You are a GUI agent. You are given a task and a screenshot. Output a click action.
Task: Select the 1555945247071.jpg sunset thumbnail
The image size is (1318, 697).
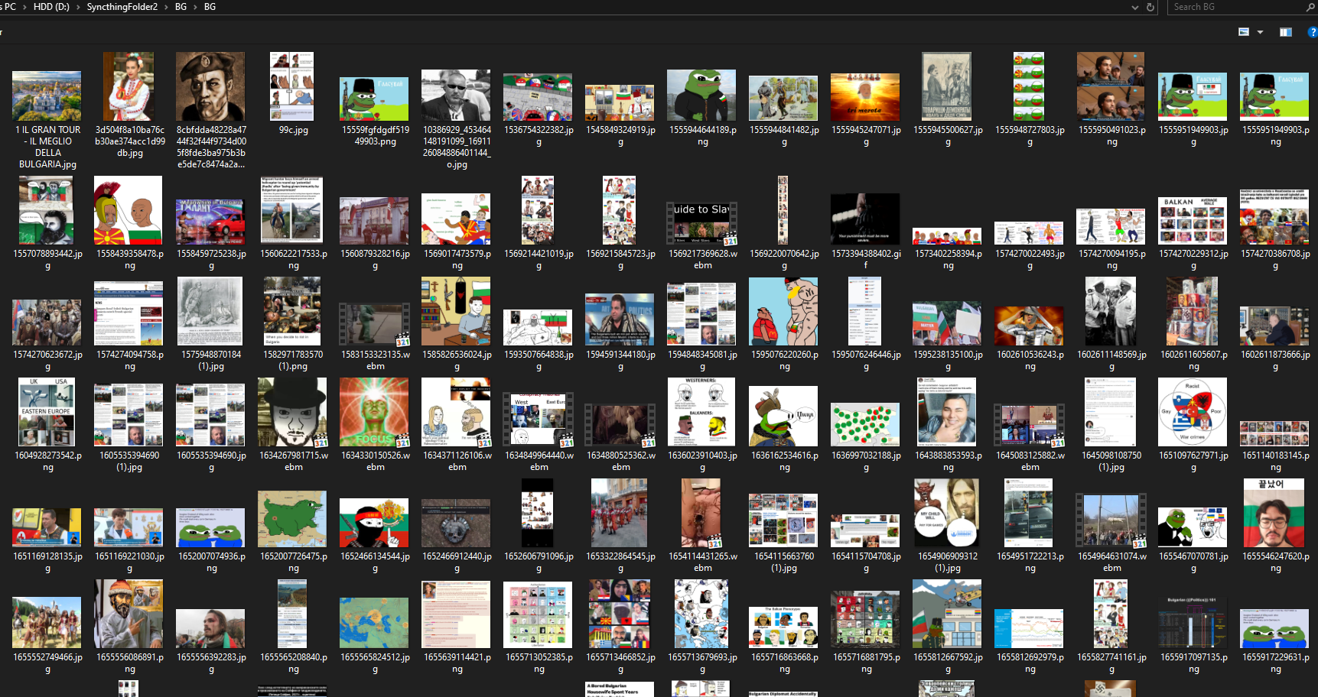(x=865, y=97)
